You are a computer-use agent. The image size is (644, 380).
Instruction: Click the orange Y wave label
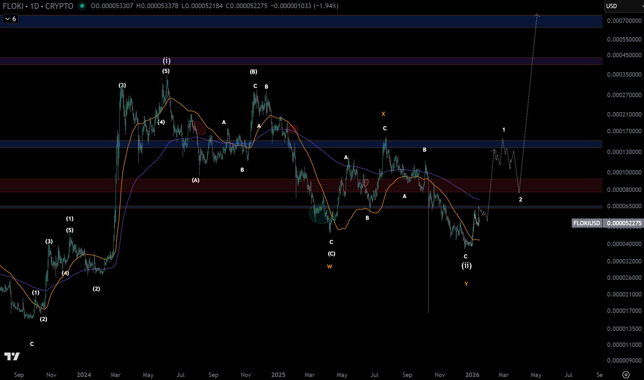466,284
